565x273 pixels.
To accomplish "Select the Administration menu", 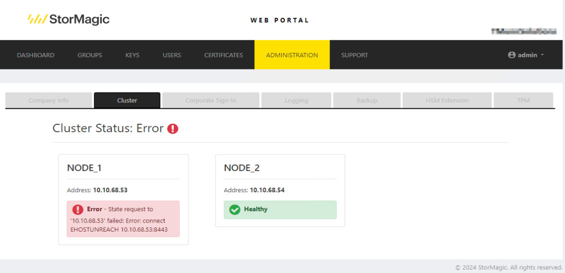I will [x=292, y=55].
